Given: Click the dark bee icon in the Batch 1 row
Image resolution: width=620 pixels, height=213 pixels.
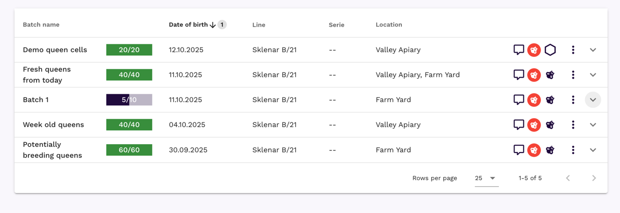Looking at the screenshot, I should pos(550,100).
